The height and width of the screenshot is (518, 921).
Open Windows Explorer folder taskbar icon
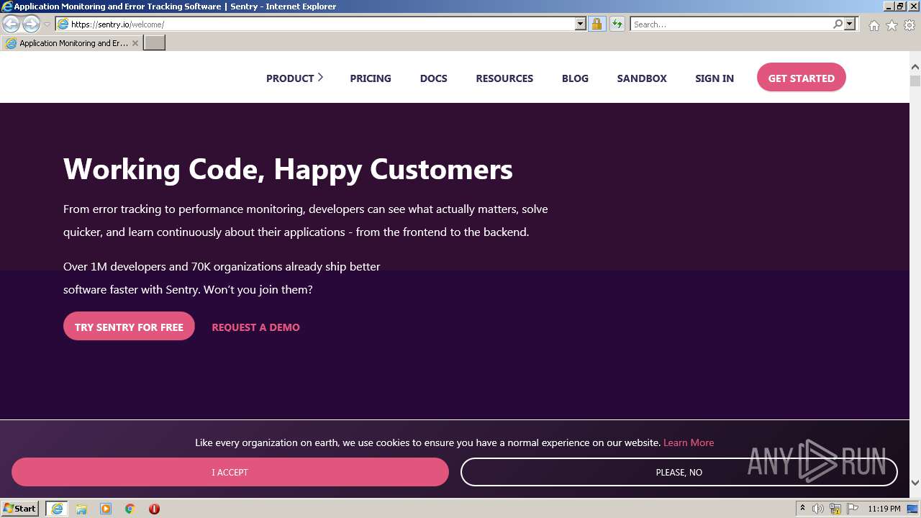[x=81, y=509]
